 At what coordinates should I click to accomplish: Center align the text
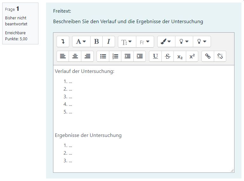75,56
